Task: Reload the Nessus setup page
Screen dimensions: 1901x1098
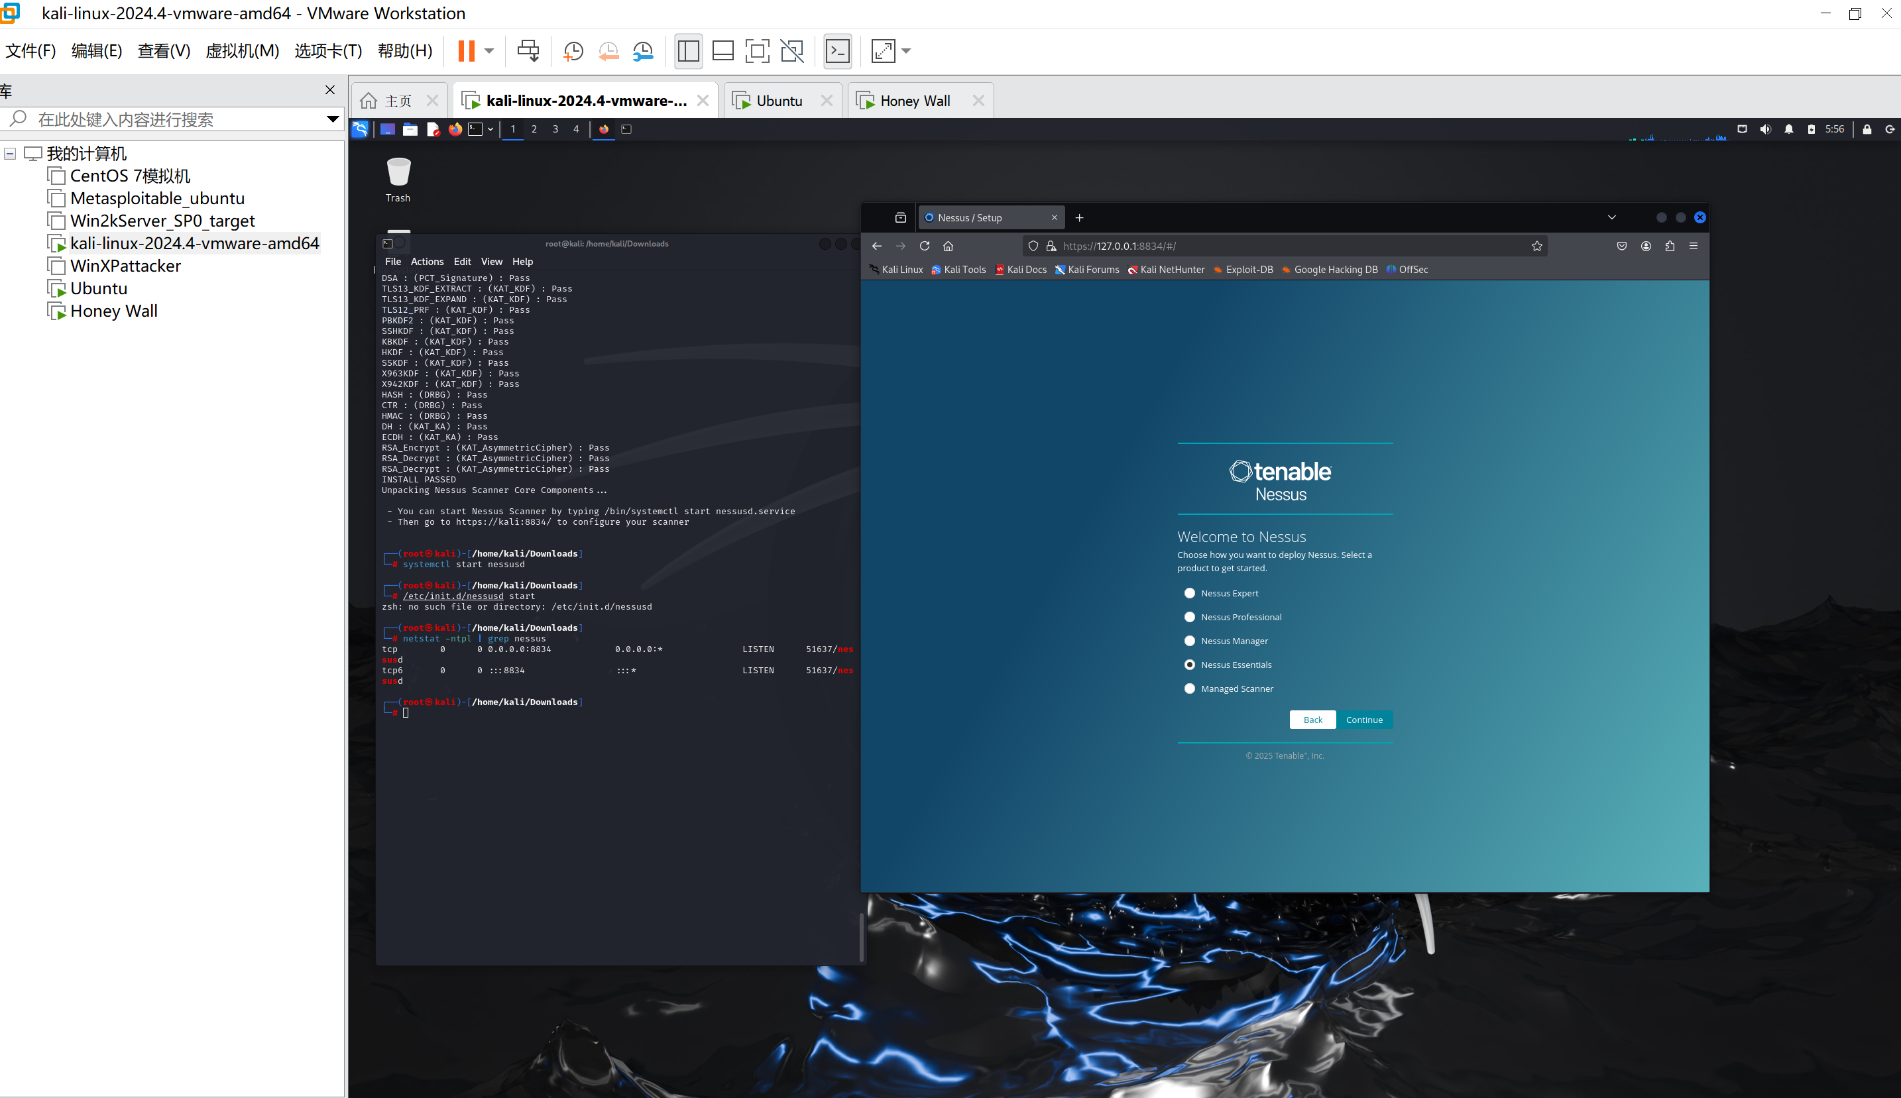Action: point(924,246)
